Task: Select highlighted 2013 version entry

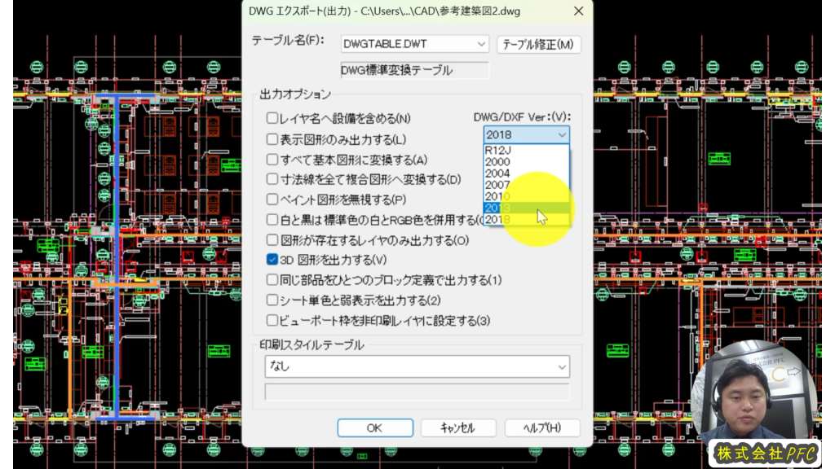Action: pyautogui.click(x=526, y=208)
